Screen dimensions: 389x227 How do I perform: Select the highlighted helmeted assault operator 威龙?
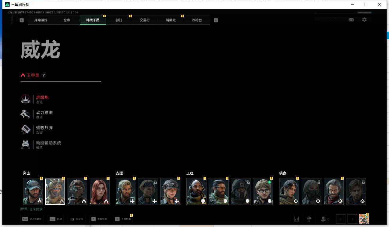tap(55, 192)
